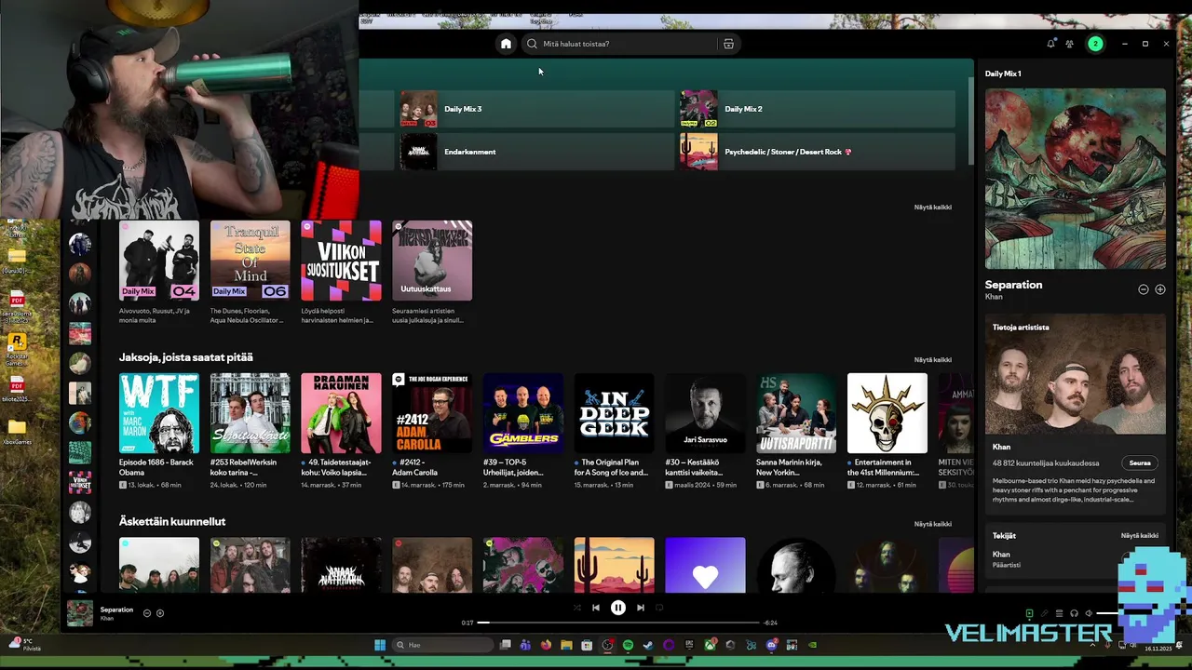This screenshot has height=670, width=1192.
Task: Open Entertainment in the 41st Millennium episode
Action: tap(887, 413)
